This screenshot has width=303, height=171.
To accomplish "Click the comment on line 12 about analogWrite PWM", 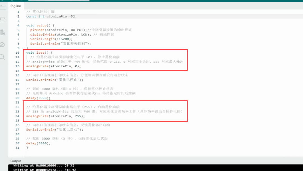I will [x=105, y=62].
